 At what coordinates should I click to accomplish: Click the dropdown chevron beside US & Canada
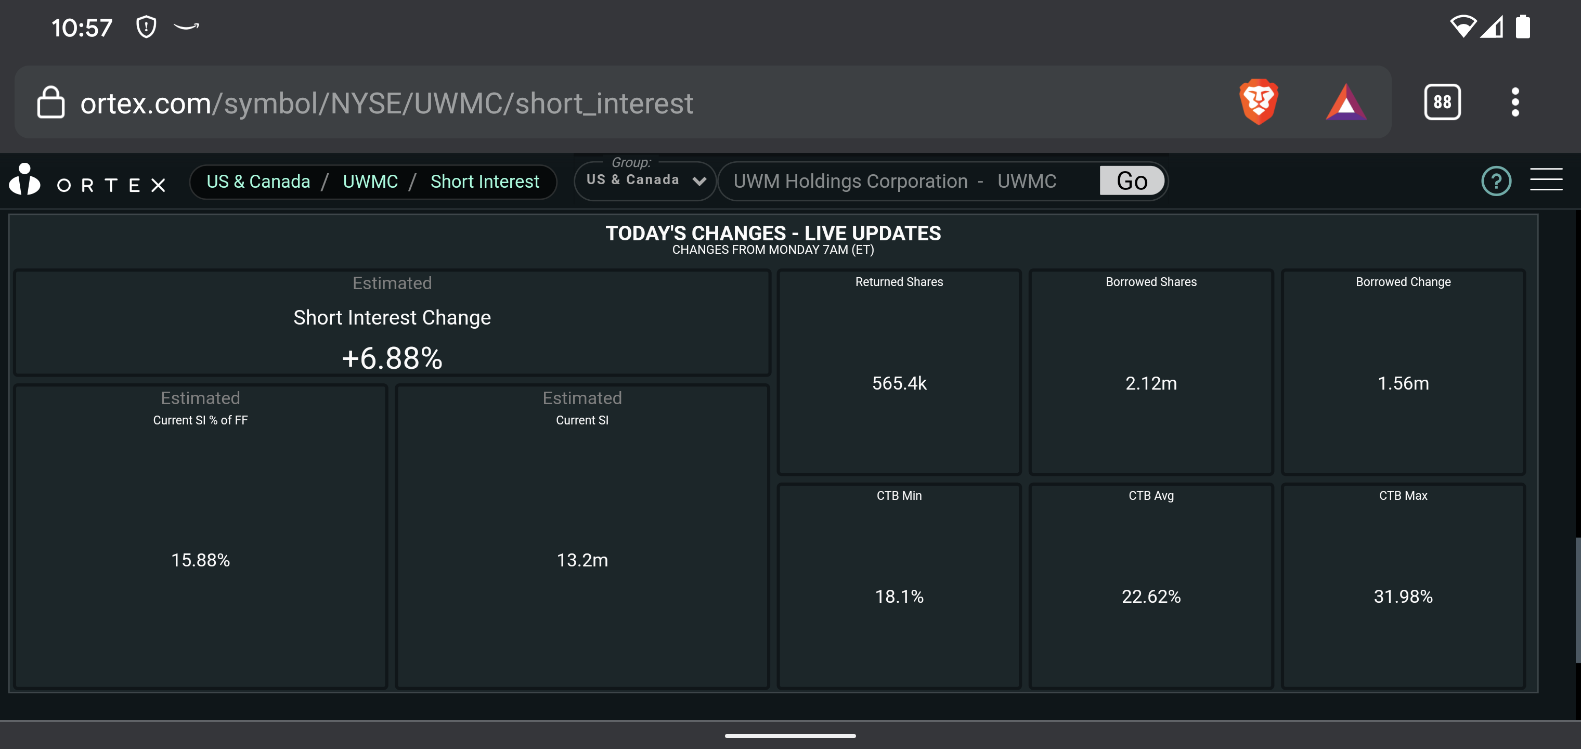pyautogui.click(x=698, y=181)
